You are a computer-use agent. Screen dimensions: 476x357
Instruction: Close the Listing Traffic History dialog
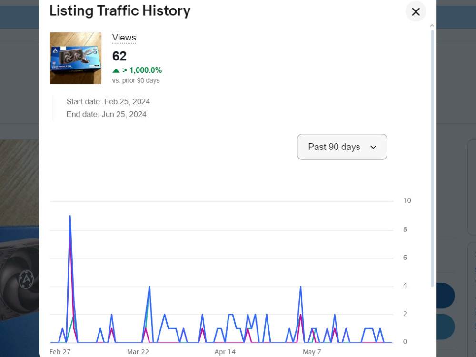(x=416, y=12)
